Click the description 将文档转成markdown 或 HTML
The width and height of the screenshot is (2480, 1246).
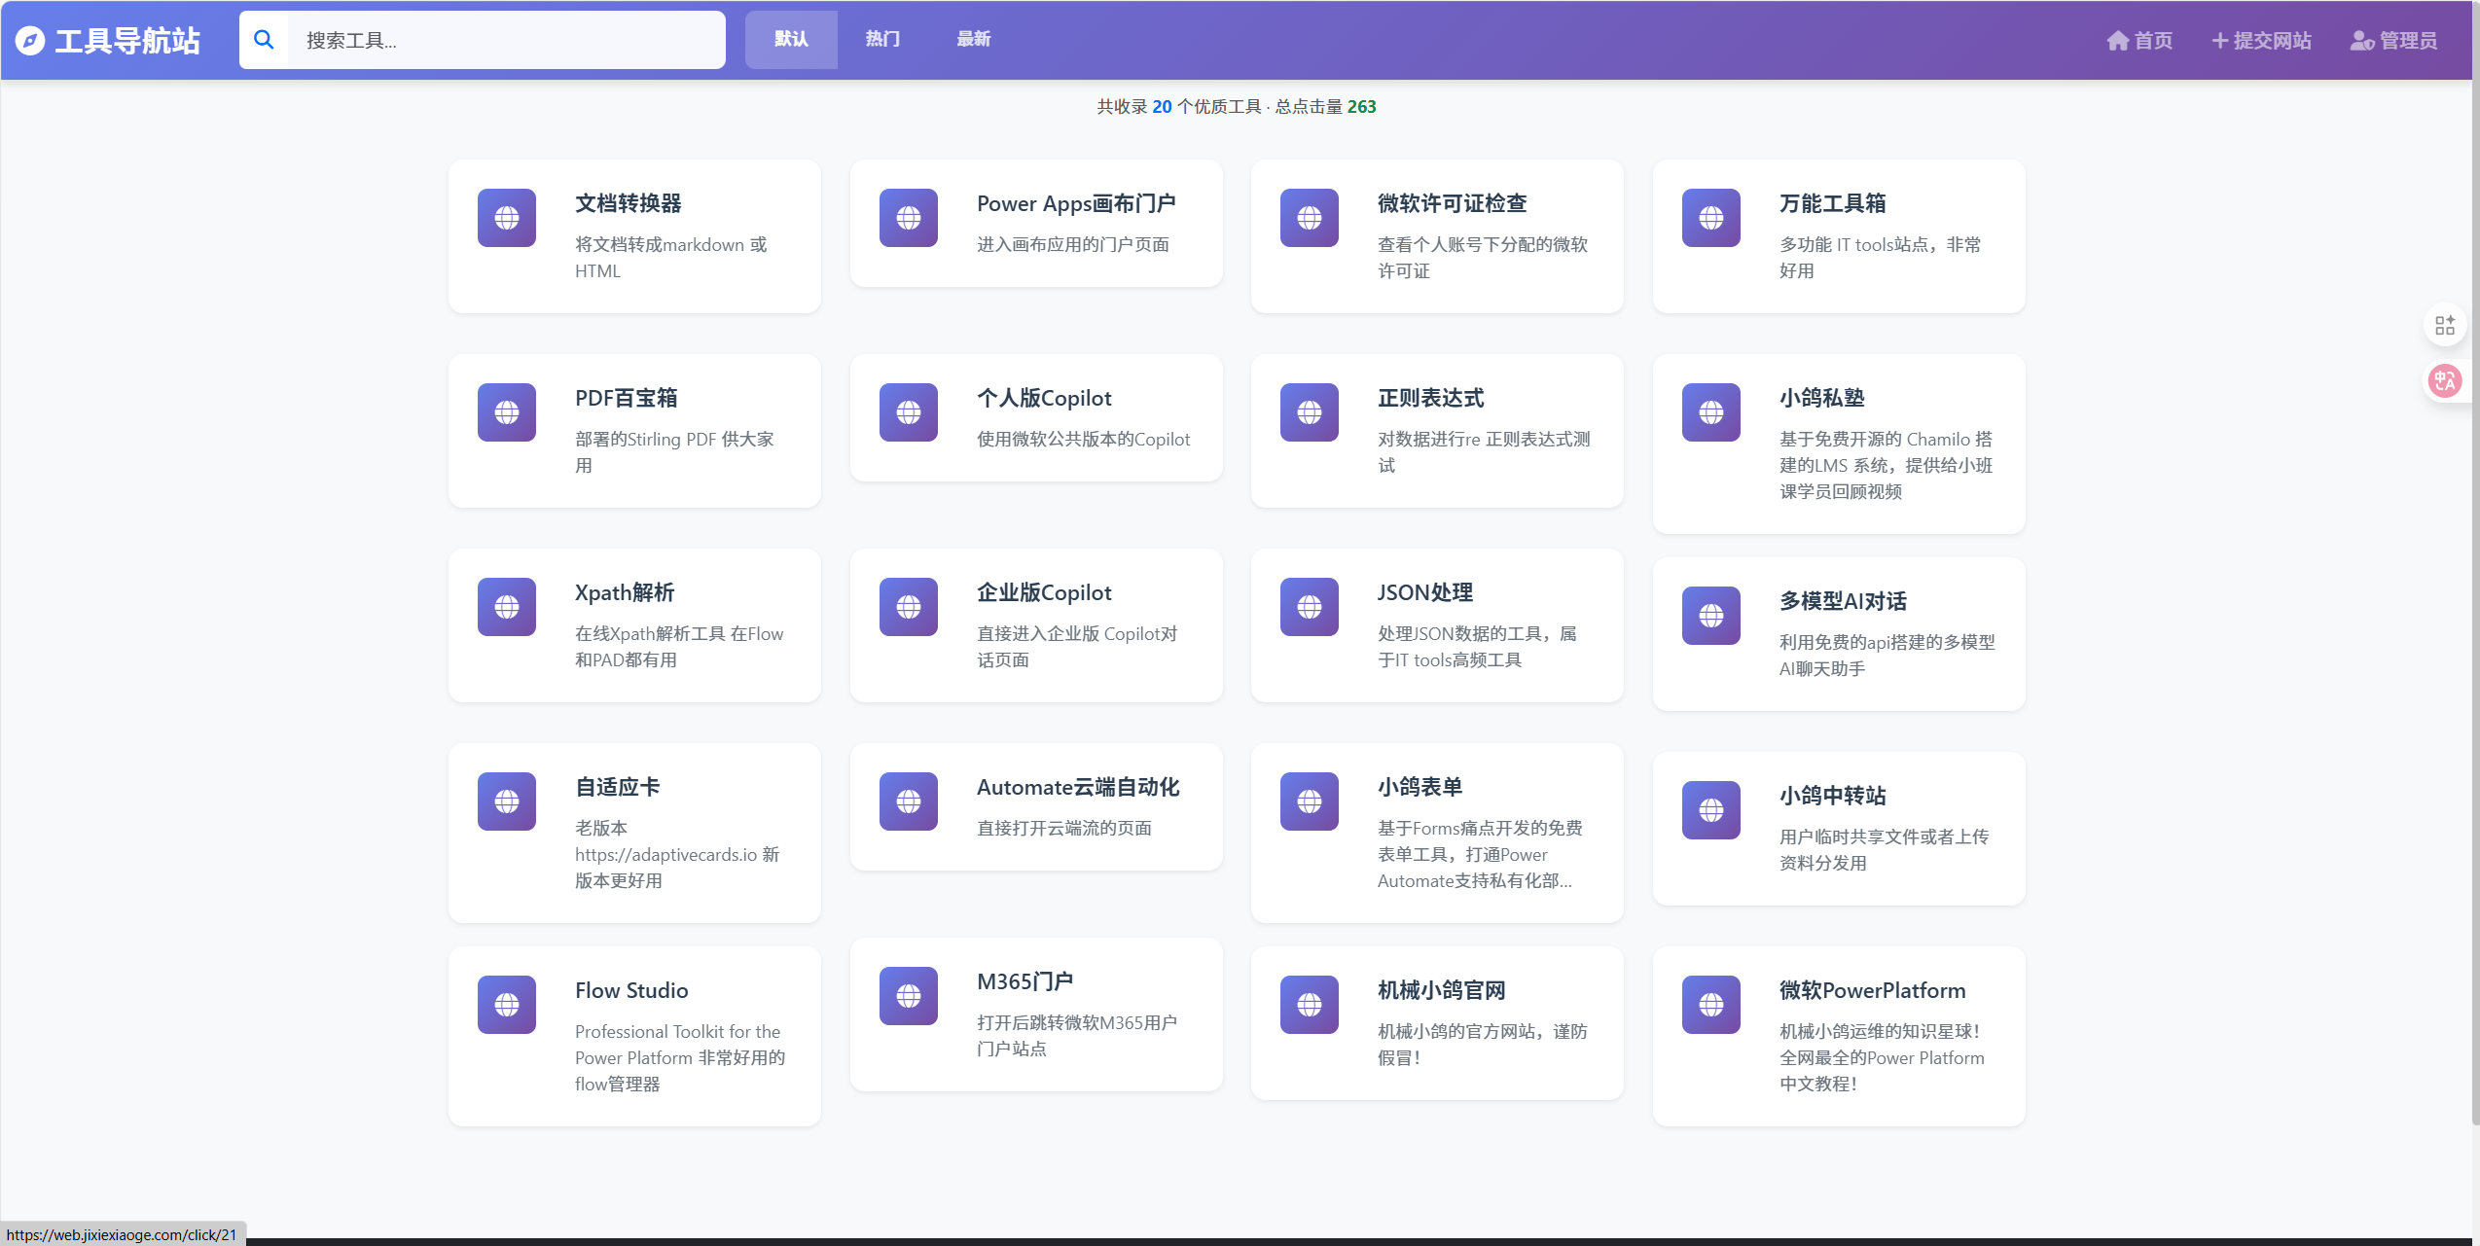coord(671,258)
